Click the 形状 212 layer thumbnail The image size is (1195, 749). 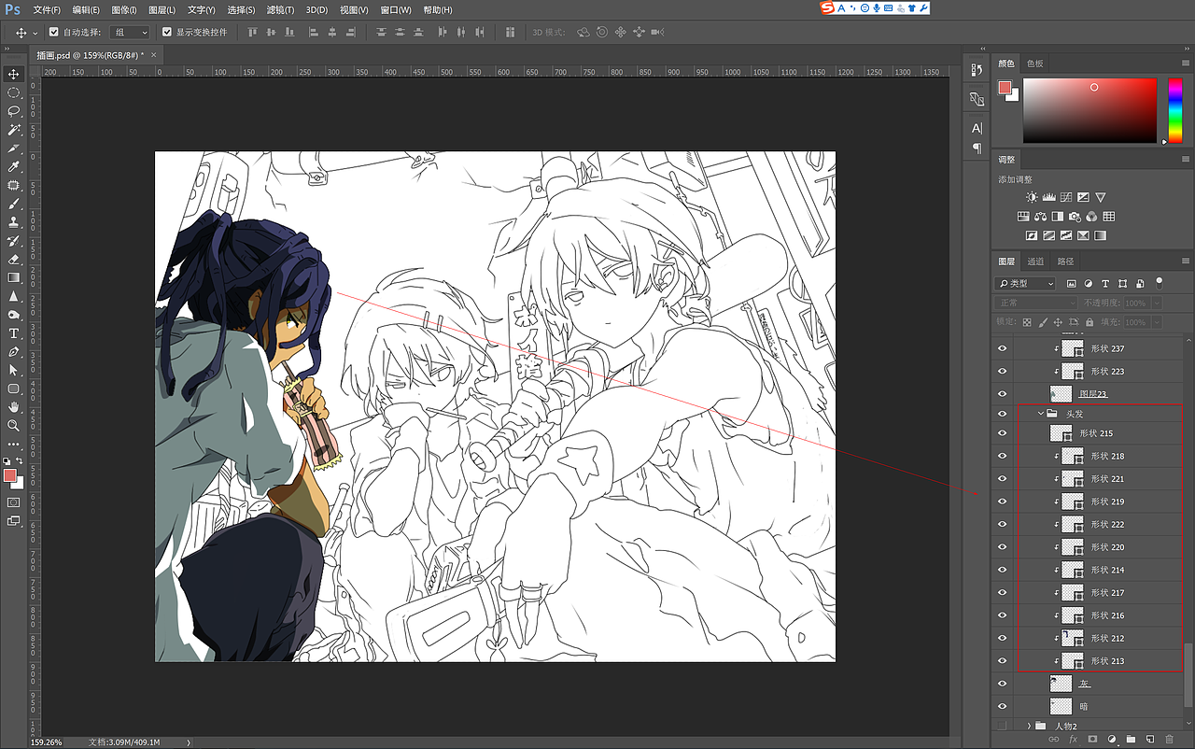(1072, 638)
